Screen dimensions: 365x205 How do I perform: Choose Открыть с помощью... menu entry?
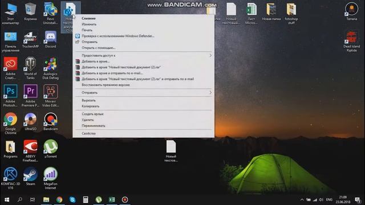[143, 48]
